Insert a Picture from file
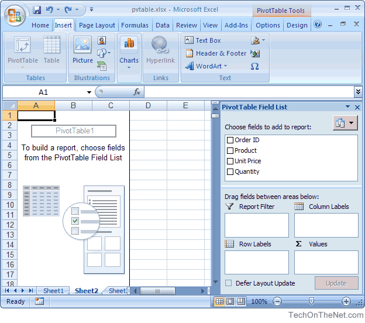The height and width of the screenshot is (323, 365). [82, 50]
